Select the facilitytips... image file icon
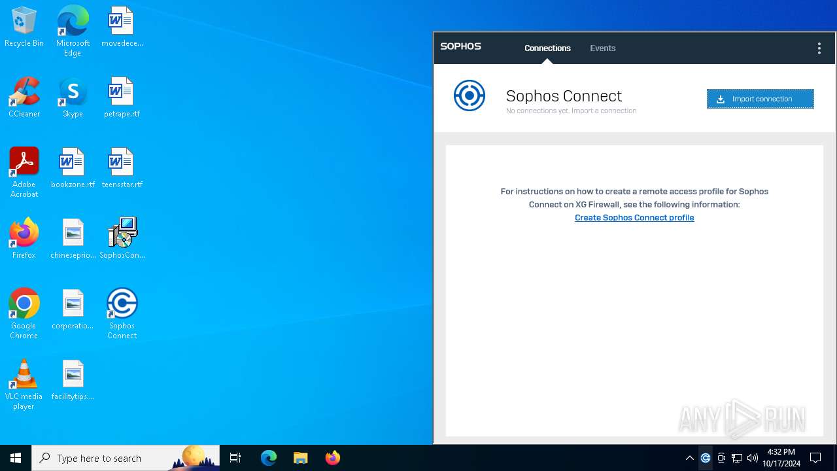This screenshot has height=471, width=837. tap(73, 381)
